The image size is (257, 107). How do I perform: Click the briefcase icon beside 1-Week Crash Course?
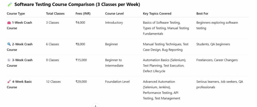[9, 23]
